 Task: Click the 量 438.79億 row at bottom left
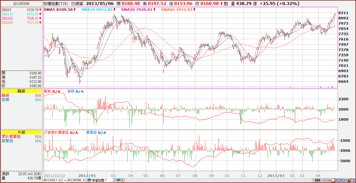coord(21,178)
